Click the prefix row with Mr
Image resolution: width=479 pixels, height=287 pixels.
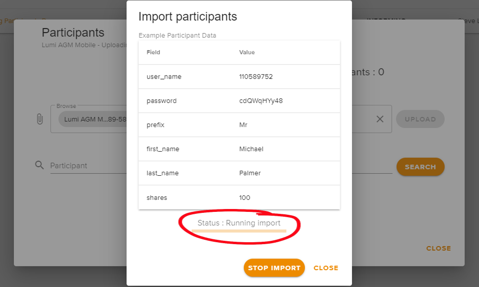click(239, 125)
